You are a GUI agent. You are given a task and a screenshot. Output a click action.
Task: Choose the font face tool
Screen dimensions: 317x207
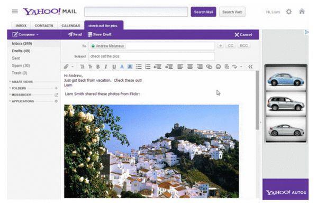tap(82, 67)
